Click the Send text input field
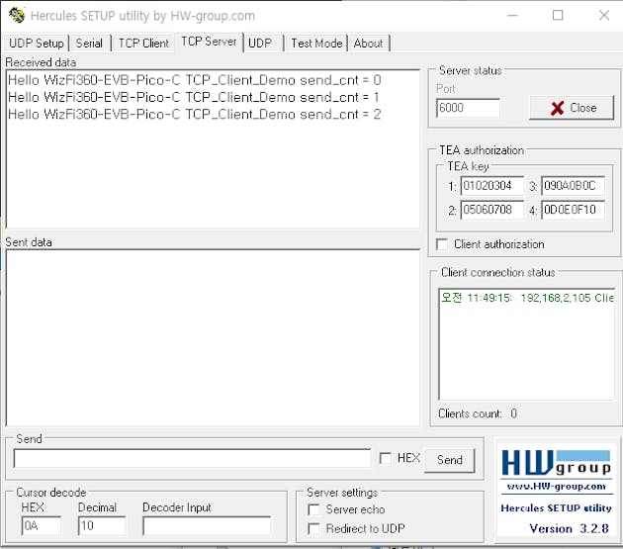Viewport: 623px width, 549px height. 192,458
